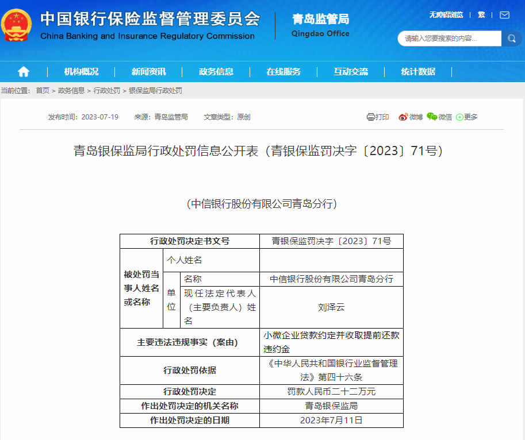Open the mail envelope icon
Viewport: 525px width, 440px height.
pyautogui.click(x=504, y=15)
